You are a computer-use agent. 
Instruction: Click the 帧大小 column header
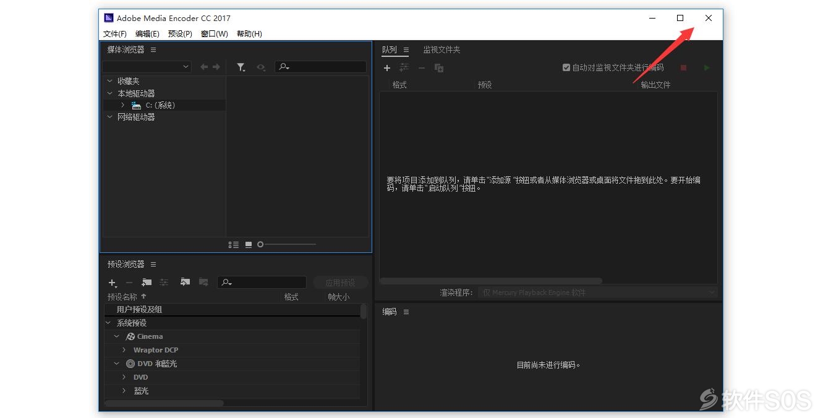[339, 297]
